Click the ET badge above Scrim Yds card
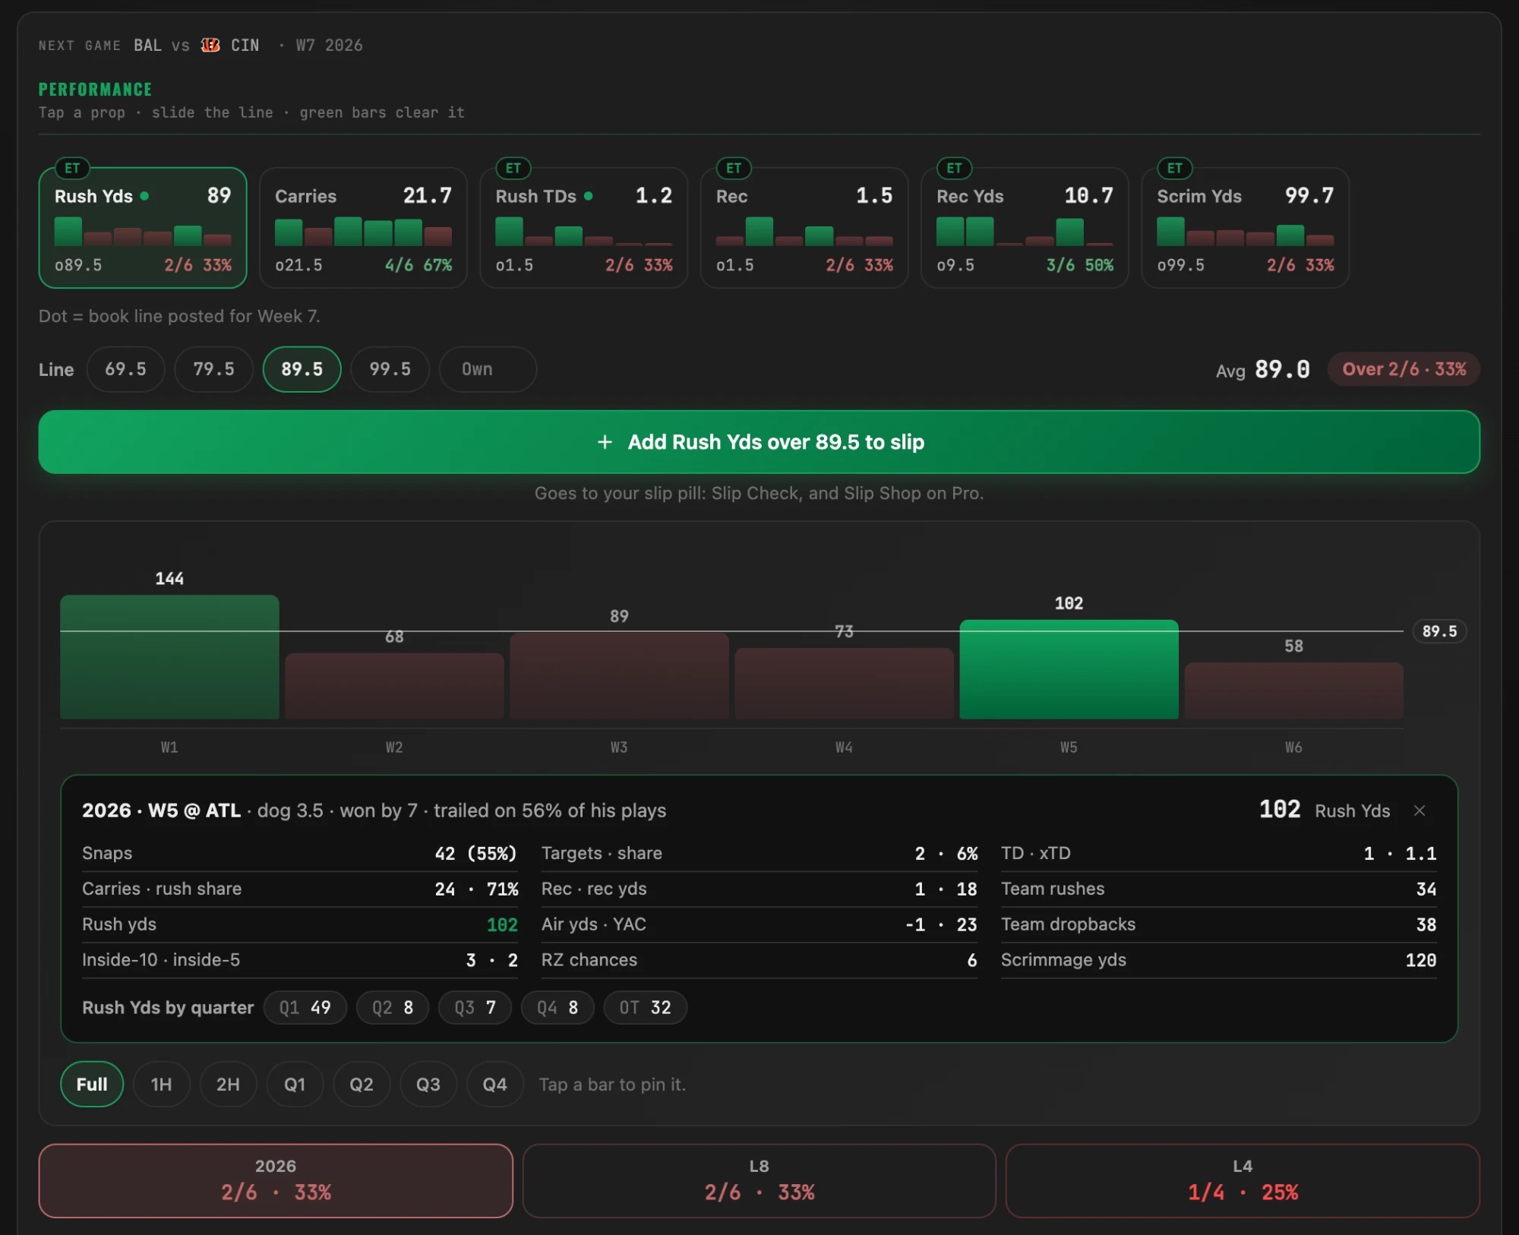The image size is (1519, 1235). [x=1175, y=168]
